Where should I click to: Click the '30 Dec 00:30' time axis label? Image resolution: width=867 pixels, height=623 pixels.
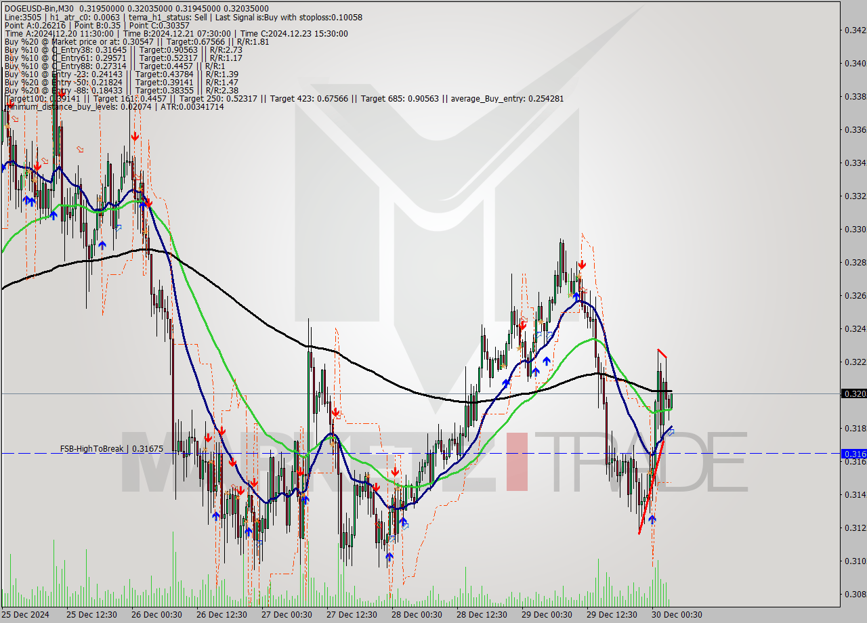pos(677,615)
